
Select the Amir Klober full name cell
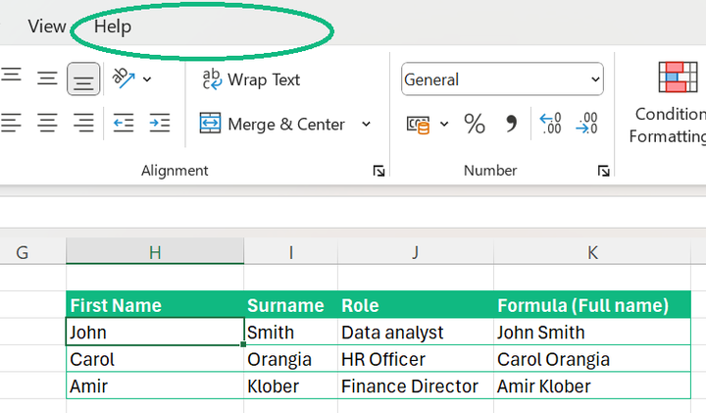(x=592, y=386)
